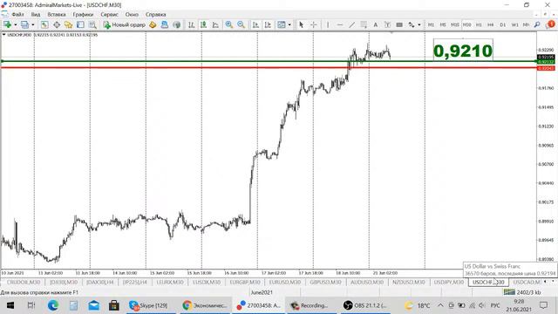Switch chart to bar chart icon
This screenshot has width=558, height=314.
(192, 24)
